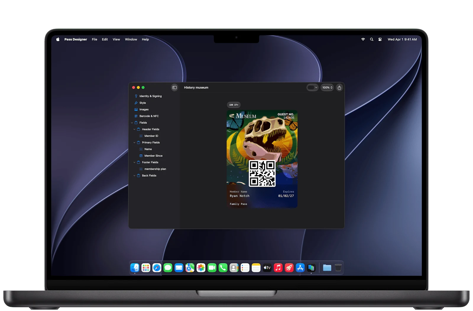
Task: Click the key icon beside Identity & Signing
Action: tap(136, 96)
